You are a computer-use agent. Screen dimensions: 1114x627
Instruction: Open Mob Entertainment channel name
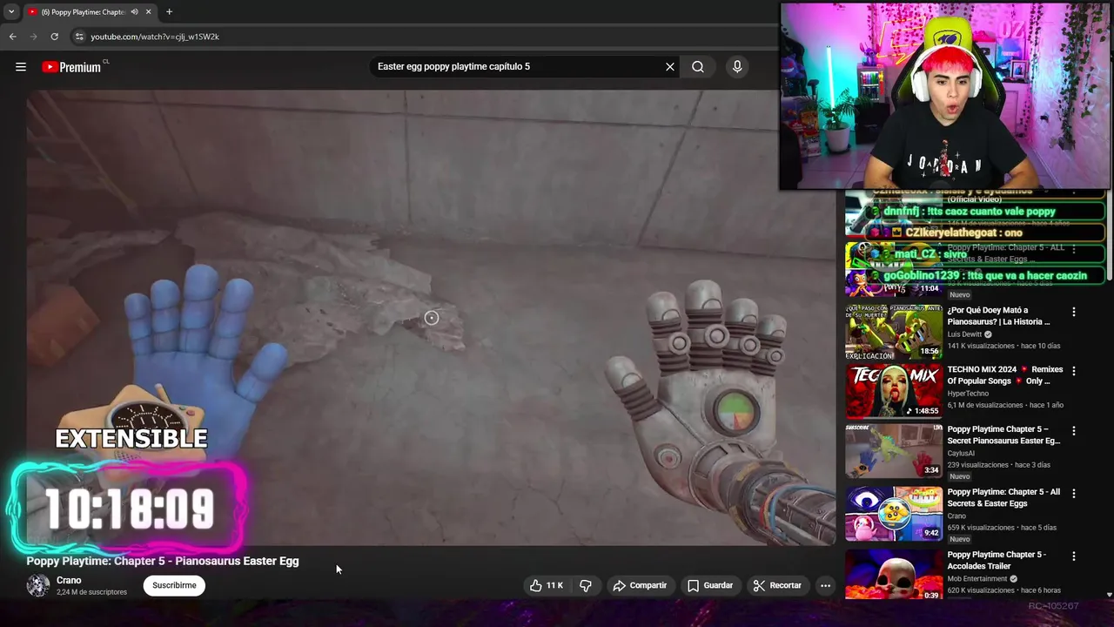[x=977, y=579]
